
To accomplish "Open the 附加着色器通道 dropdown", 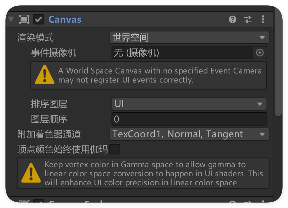I will point(189,134).
